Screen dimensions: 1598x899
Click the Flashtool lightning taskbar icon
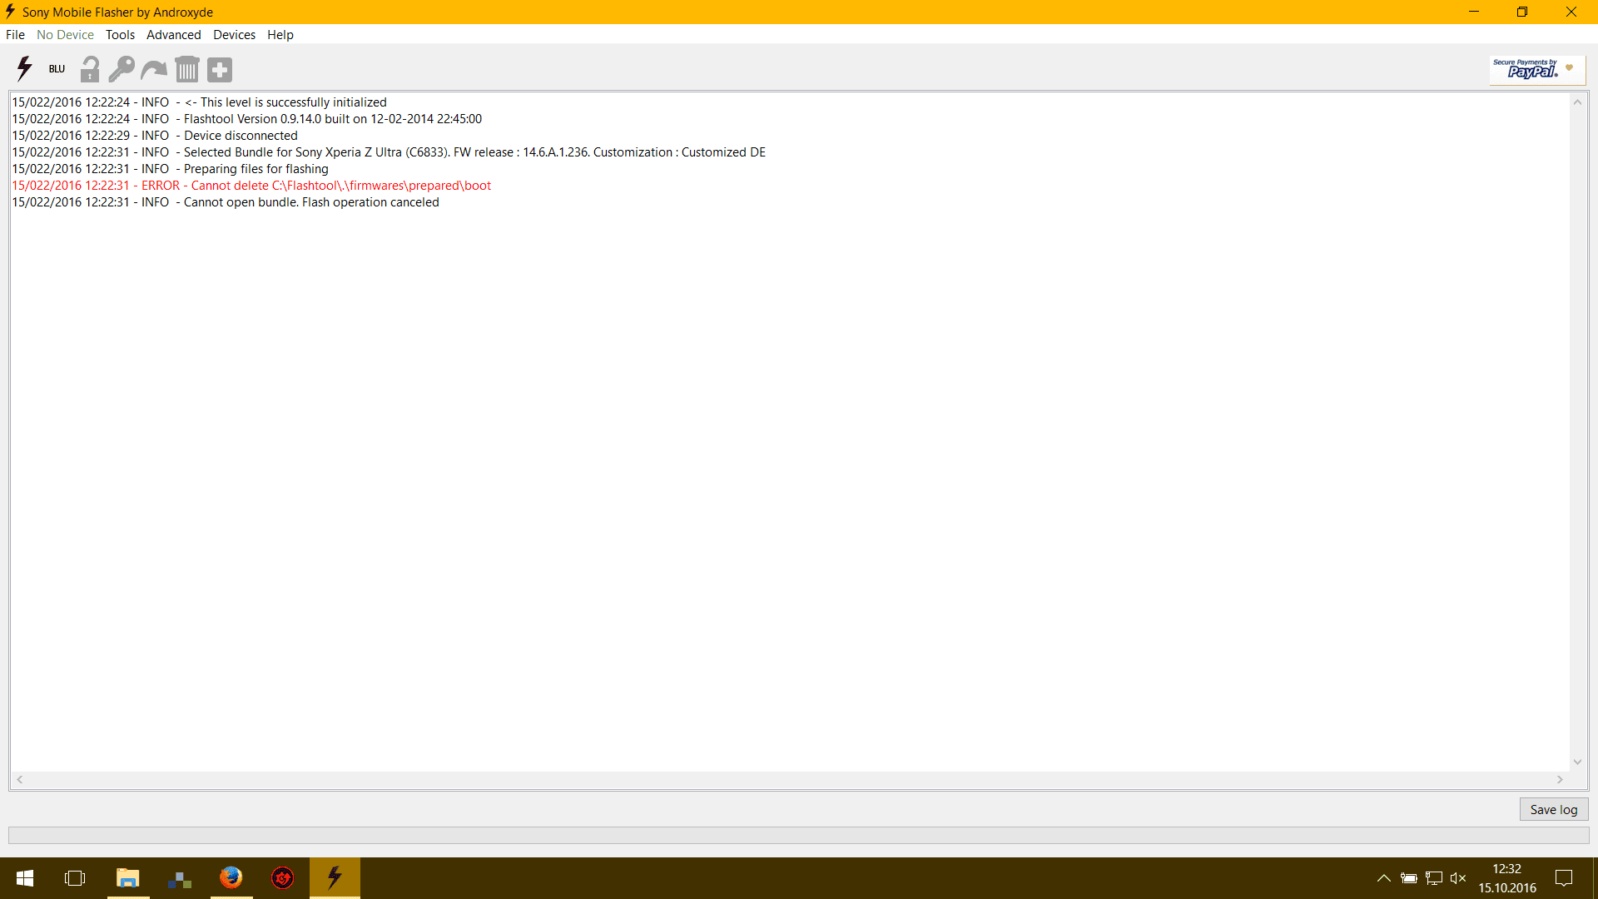[x=335, y=878]
